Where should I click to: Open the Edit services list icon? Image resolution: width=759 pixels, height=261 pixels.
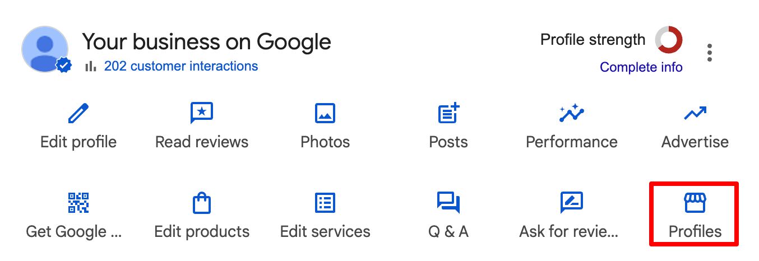point(325,203)
